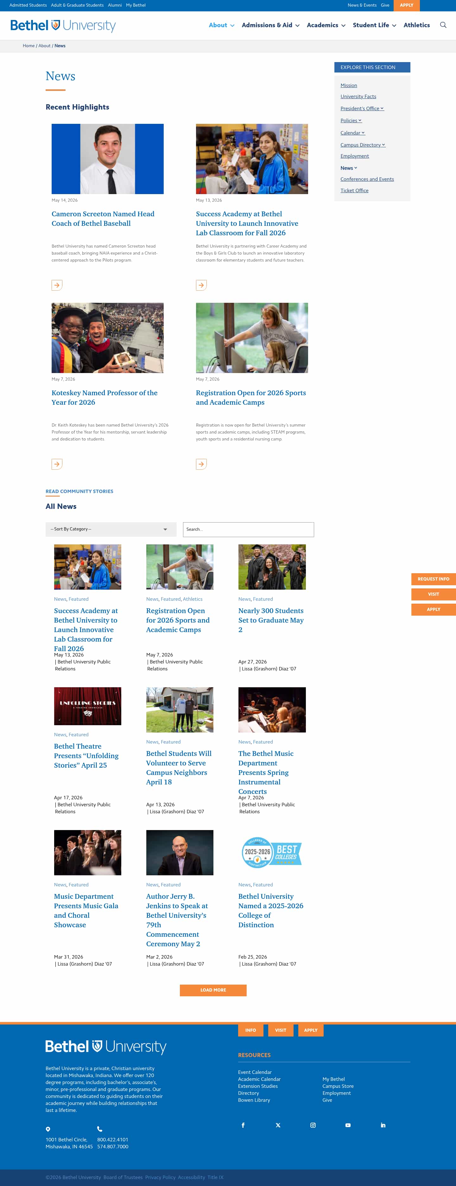This screenshot has width=456, height=1186.
Task: Open the Facebook icon in footer
Action: point(243,1125)
